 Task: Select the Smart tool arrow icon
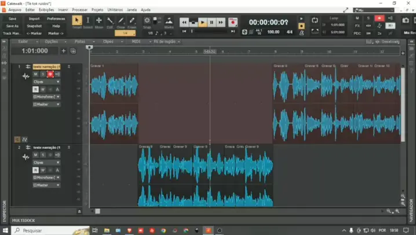click(77, 21)
